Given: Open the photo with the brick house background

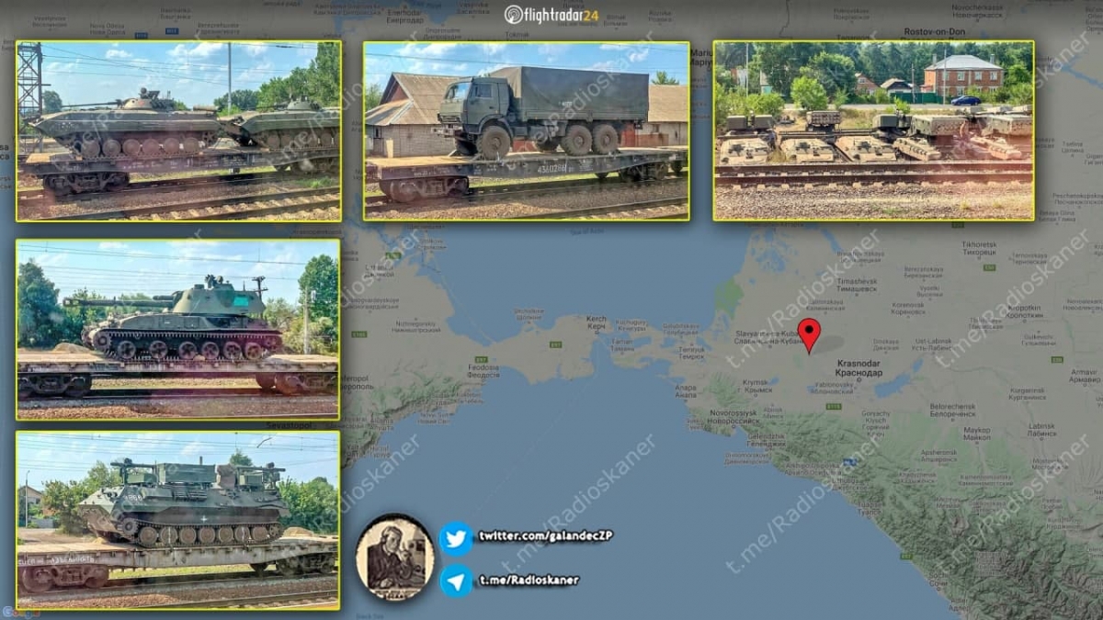Looking at the screenshot, I should 873,130.
